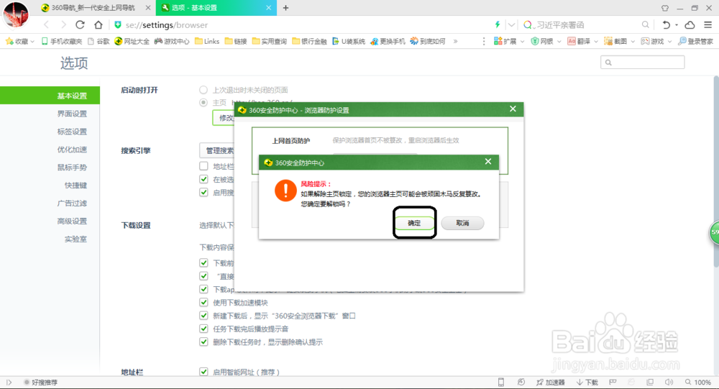719x389 pixels.
Task: Click the lightning speed mode icon
Action: (498, 24)
